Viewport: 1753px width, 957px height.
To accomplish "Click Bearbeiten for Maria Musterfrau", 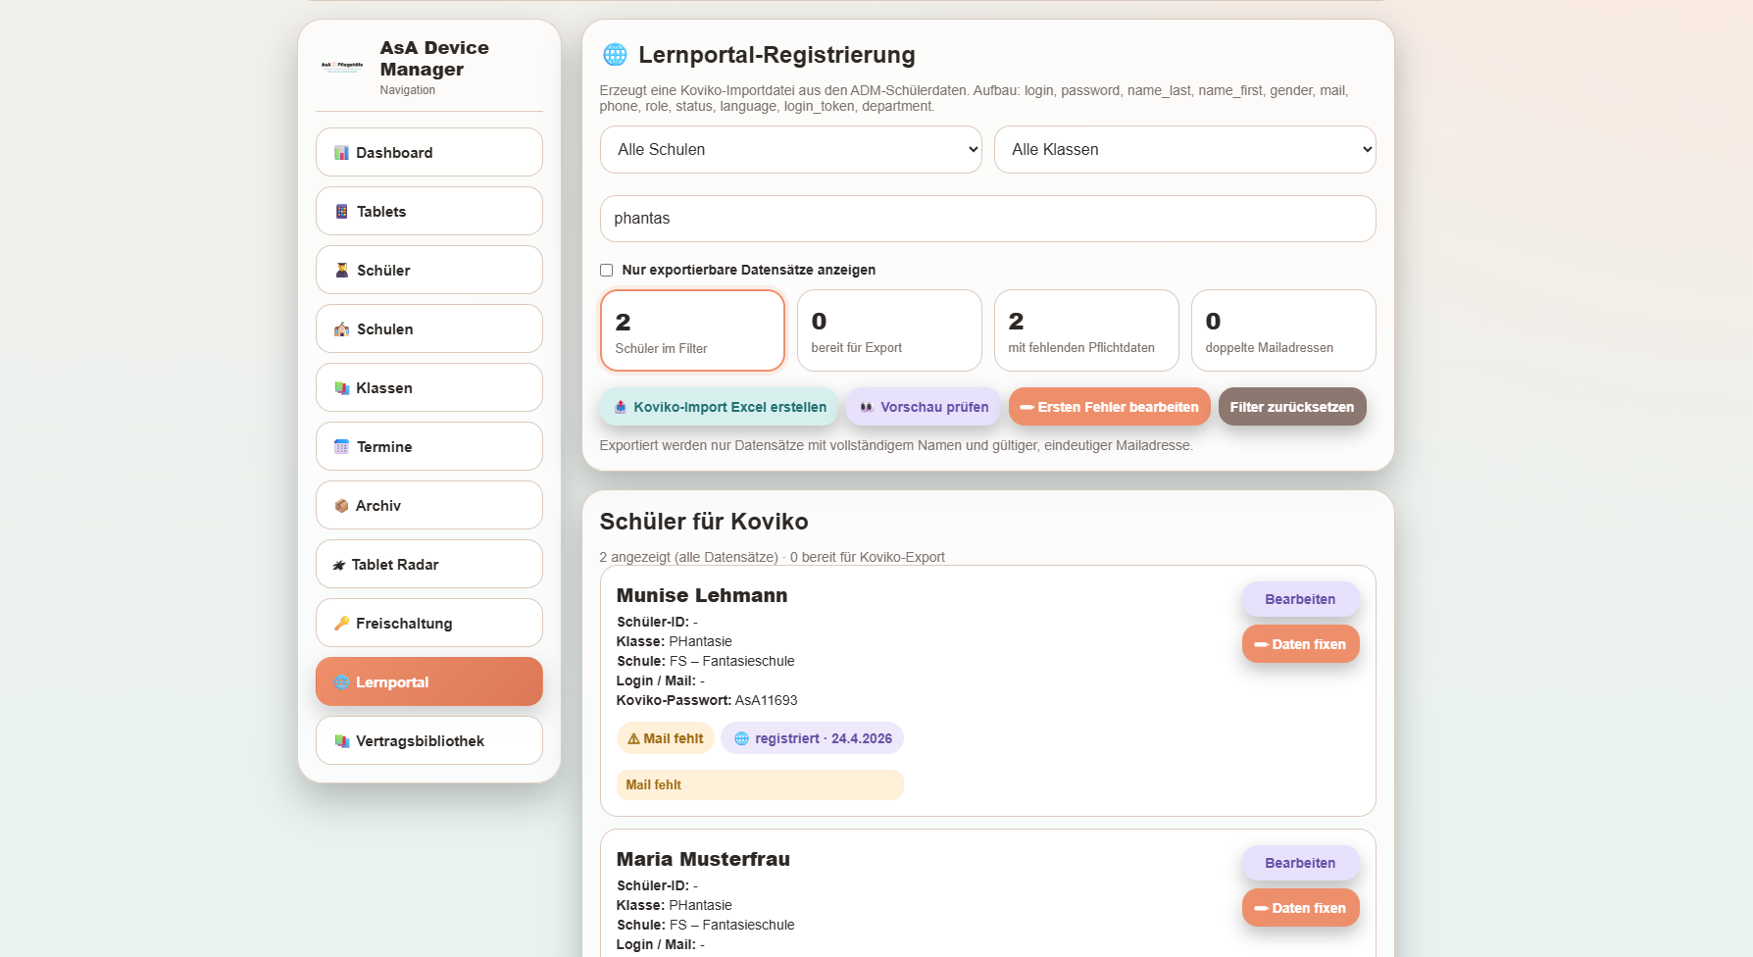I will tap(1300, 863).
